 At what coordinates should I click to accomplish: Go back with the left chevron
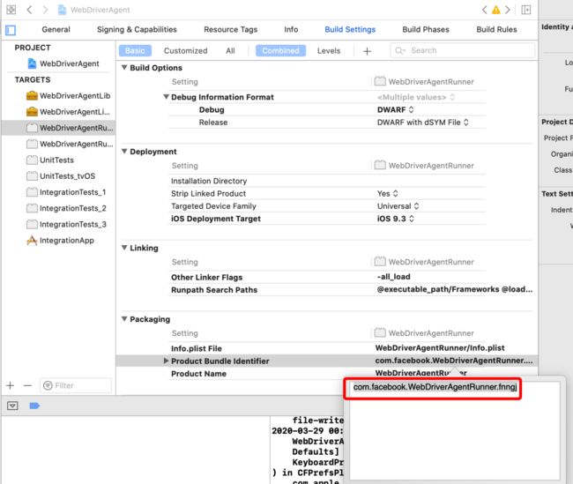coord(30,10)
